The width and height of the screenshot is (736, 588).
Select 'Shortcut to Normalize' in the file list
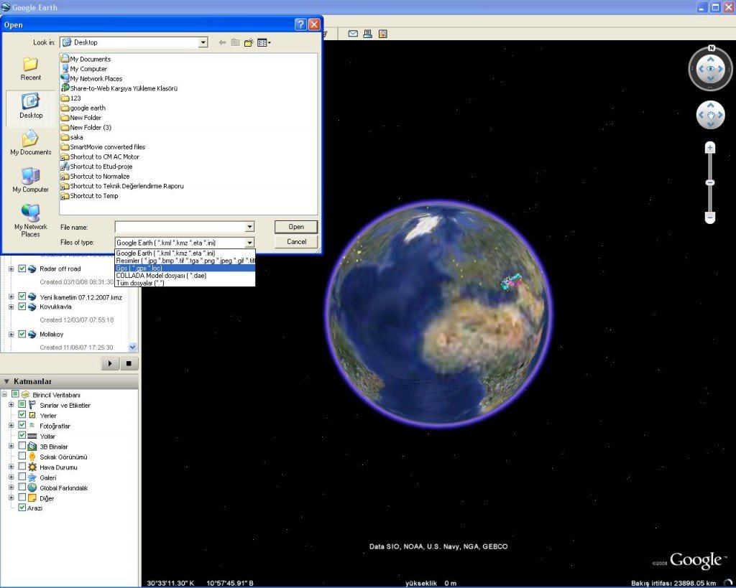point(96,177)
